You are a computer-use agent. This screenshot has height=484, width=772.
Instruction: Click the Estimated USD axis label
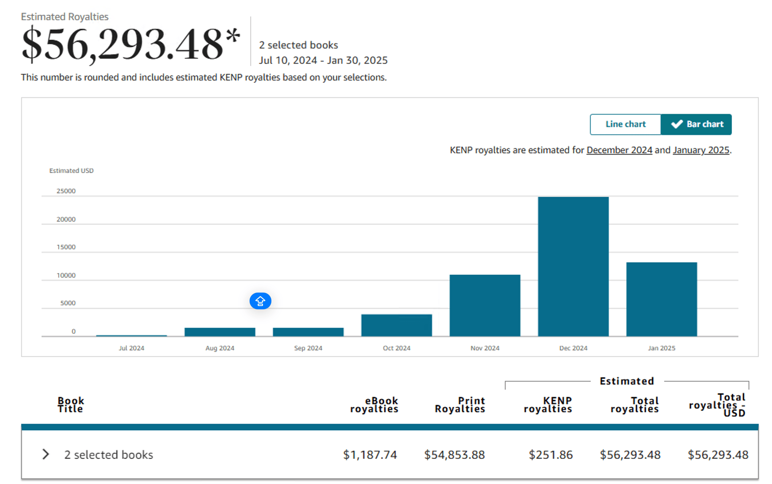(x=71, y=170)
